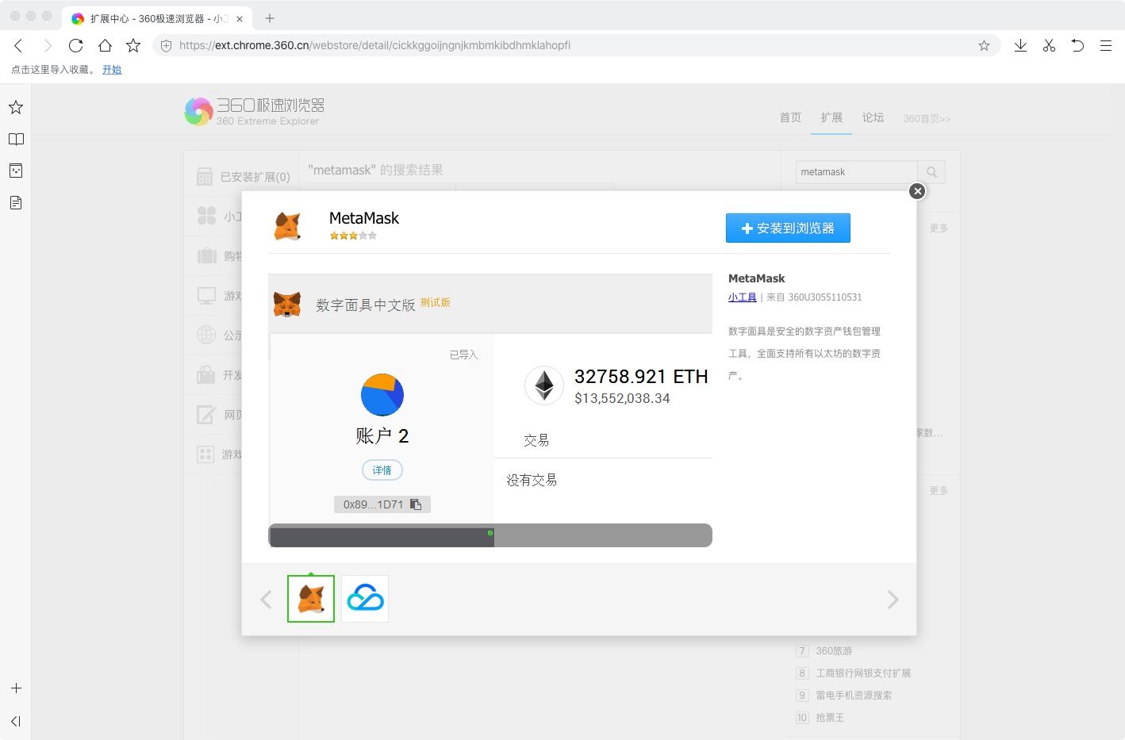Go to the browser home page icon
The image size is (1125, 740).
click(x=105, y=45)
